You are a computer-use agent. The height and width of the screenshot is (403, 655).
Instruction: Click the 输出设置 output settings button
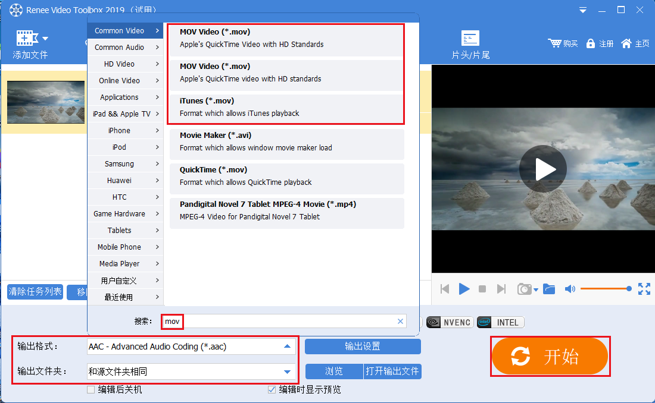click(363, 347)
